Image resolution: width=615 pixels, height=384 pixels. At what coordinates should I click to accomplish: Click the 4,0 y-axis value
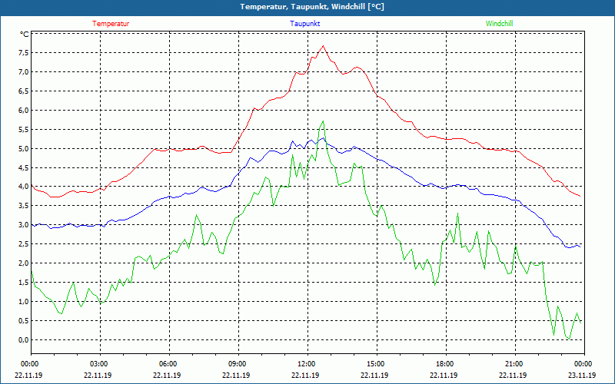[24, 187]
